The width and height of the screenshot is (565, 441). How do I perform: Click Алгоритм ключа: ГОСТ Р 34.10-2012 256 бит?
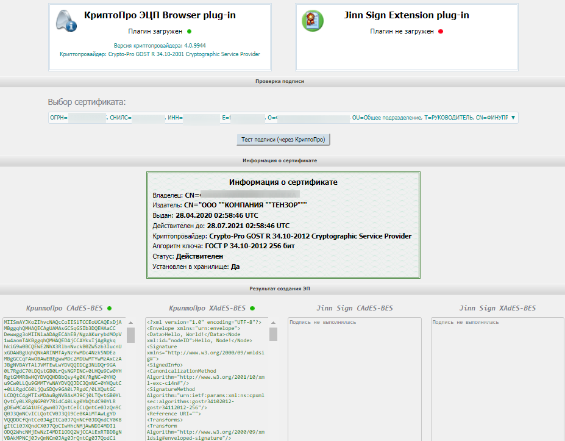pyautogui.click(x=224, y=246)
